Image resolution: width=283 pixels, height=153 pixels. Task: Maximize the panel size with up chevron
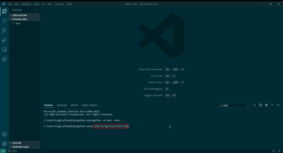point(272,105)
